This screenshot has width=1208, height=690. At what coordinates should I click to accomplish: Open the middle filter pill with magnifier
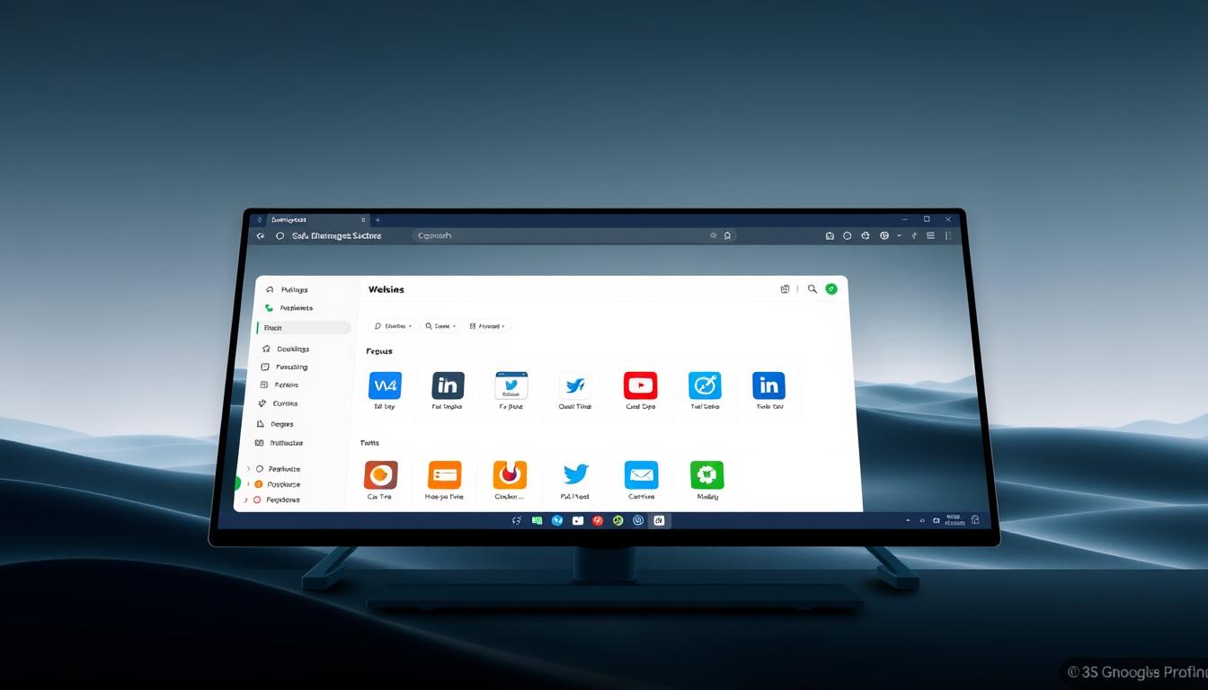[440, 326]
